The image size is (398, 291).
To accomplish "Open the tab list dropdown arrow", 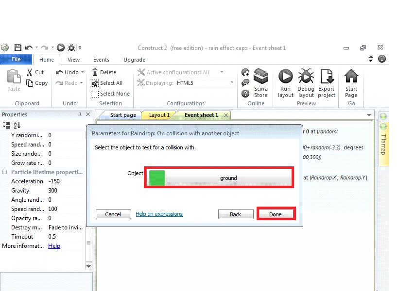I will coord(369,115).
